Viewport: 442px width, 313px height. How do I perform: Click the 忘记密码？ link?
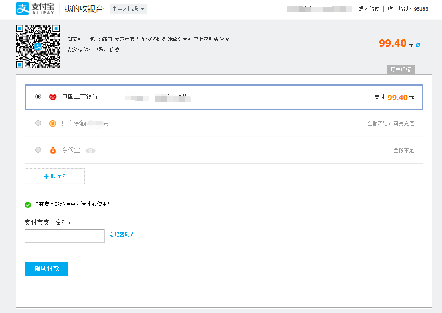(121, 234)
